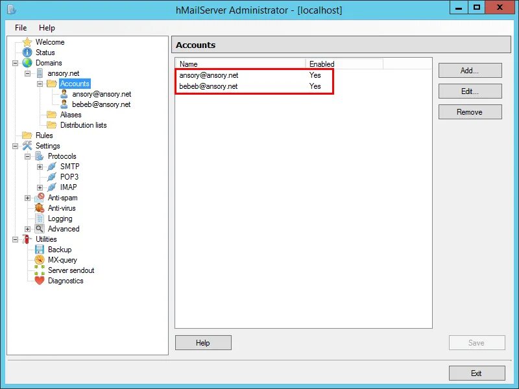
Task: Select the Rules tree label
Action: click(x=44, y=136)
